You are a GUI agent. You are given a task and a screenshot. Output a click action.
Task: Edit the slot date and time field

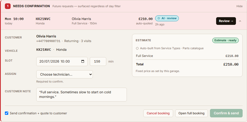pos(62,62)
